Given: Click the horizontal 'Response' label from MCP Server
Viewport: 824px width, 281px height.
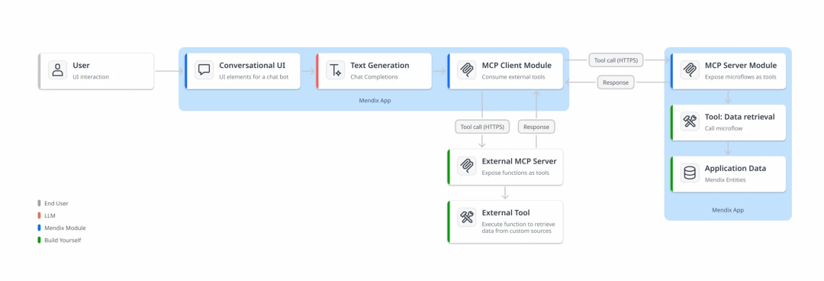Looking at the screenshot, I should point(616,82).
